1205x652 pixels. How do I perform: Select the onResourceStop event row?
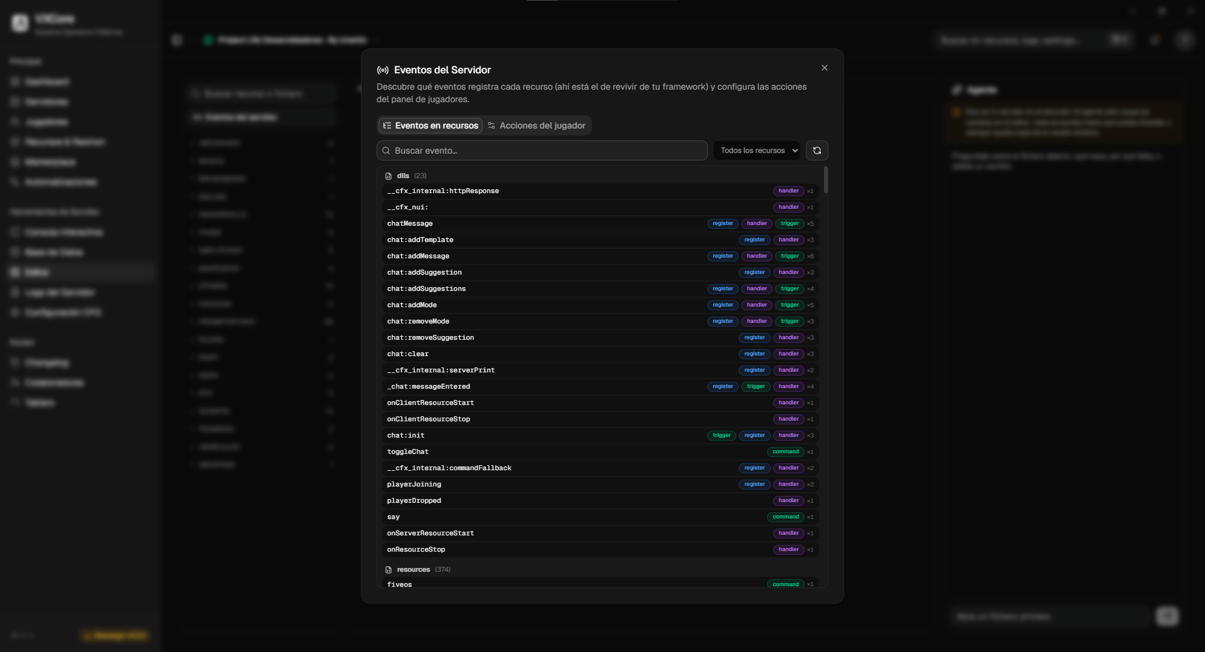click(601, 549)
